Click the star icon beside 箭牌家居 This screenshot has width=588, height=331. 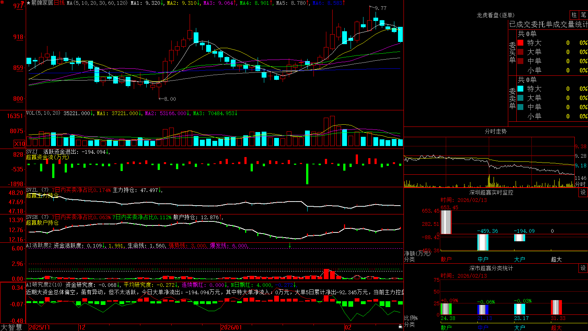[x=29, y=3]
